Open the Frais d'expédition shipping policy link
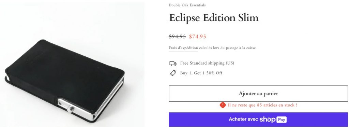Image resolution: width=349 pixels, height=127 pixels. (x=183, y=48)
